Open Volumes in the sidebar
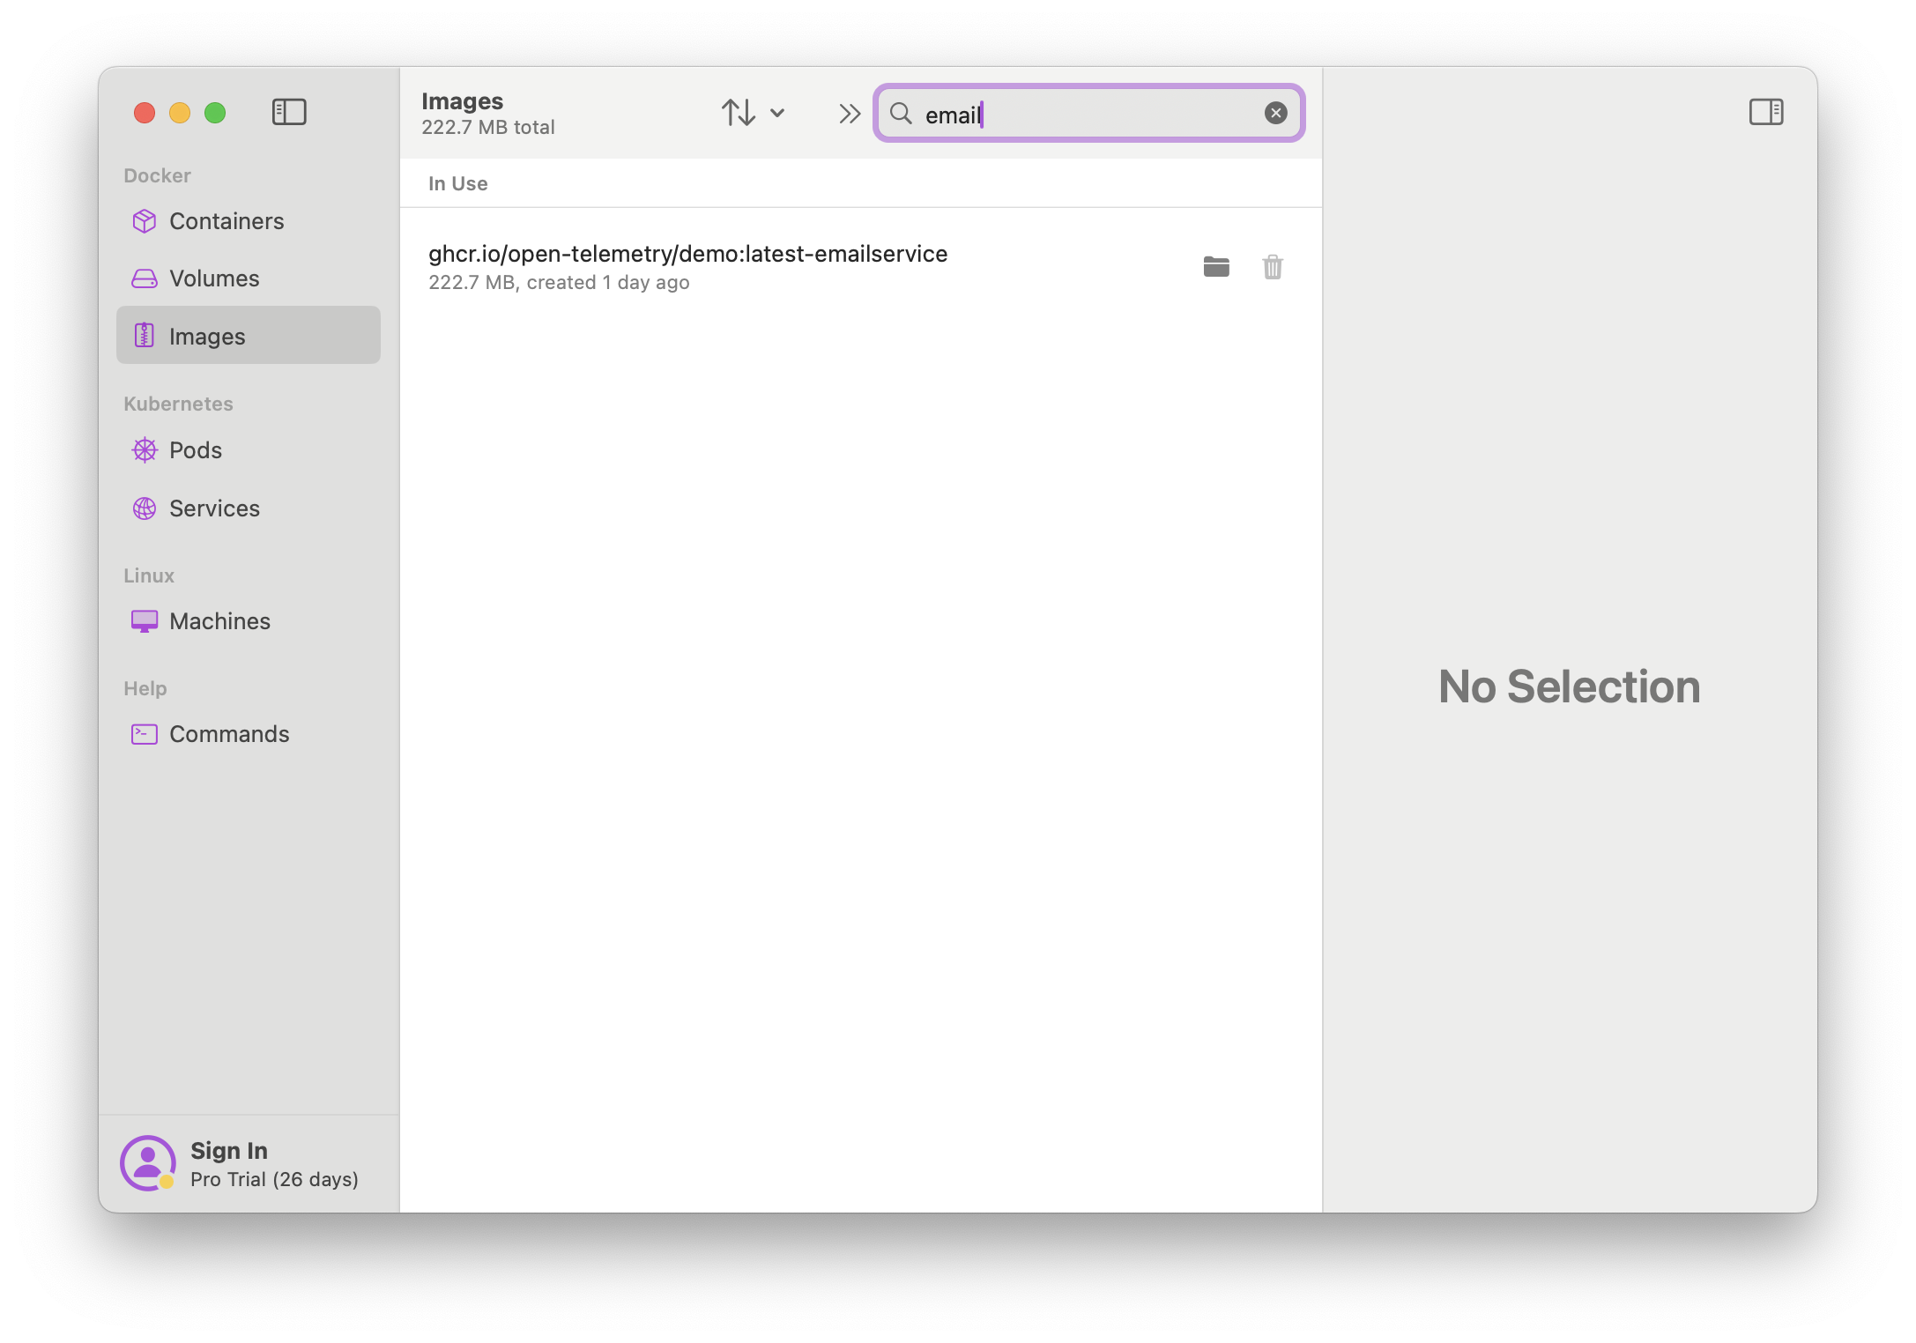Viewport: 1916px width, 1343px height. (248, 278)
